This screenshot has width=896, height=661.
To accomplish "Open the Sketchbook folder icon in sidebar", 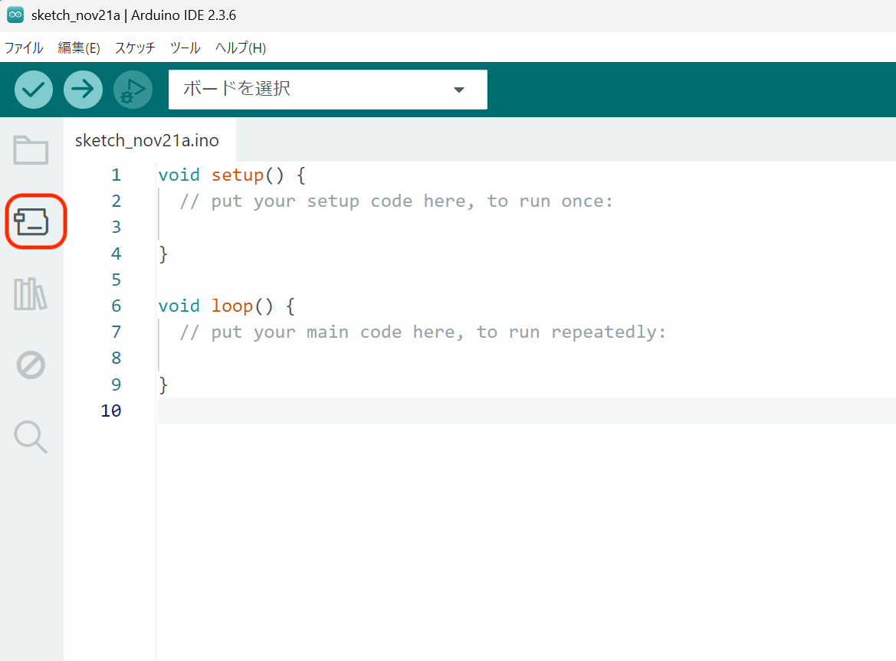I will pos(31,150).
